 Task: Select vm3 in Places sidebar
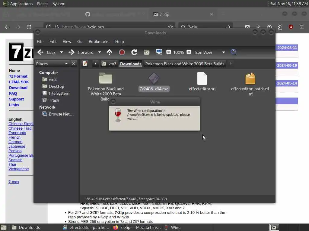click(50, 79)
